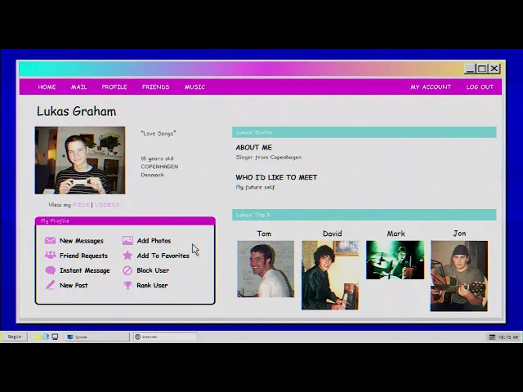Screen dimensions: 523x392
Task: Click the COPENHAGEN location text
Action: (159, 167)
